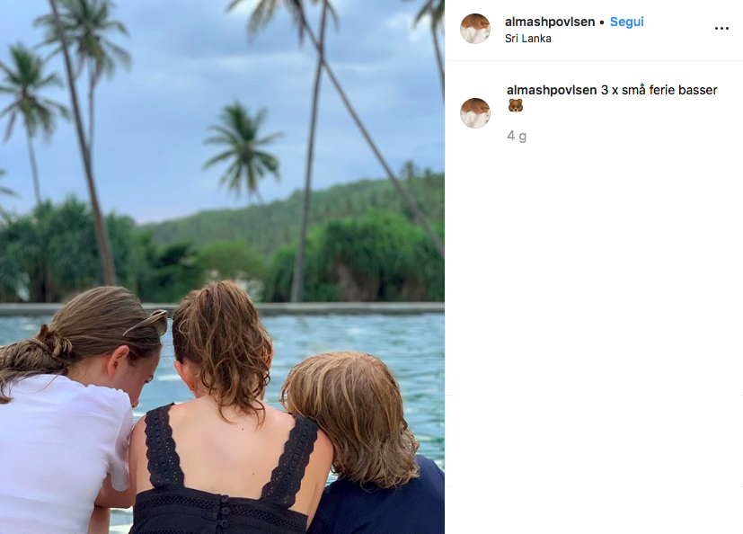Click the green forested hill in photo
This screenshot has height=534, width=743.
coord(304,213)
